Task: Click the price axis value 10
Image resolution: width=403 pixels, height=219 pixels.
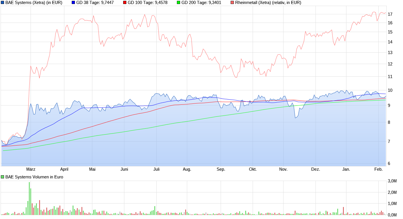Action: click(x=390, y=90)
